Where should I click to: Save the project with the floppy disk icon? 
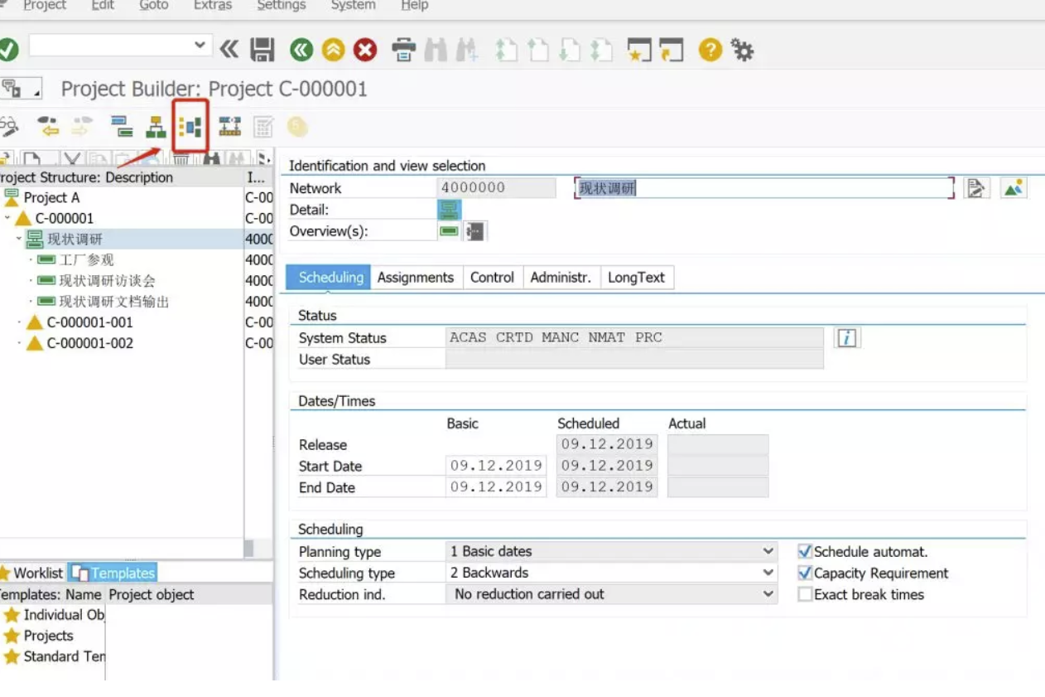coord(262,50)
